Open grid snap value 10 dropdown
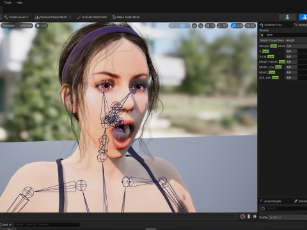 point(212,26)
